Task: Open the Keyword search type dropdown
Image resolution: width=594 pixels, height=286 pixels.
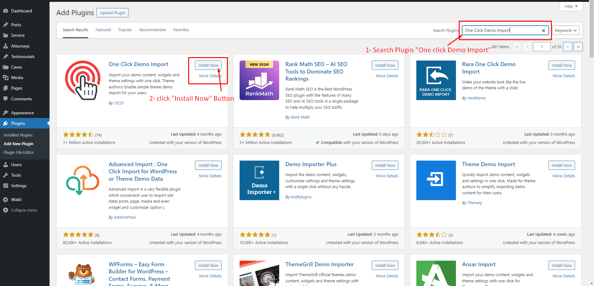Action: [566, 30]
